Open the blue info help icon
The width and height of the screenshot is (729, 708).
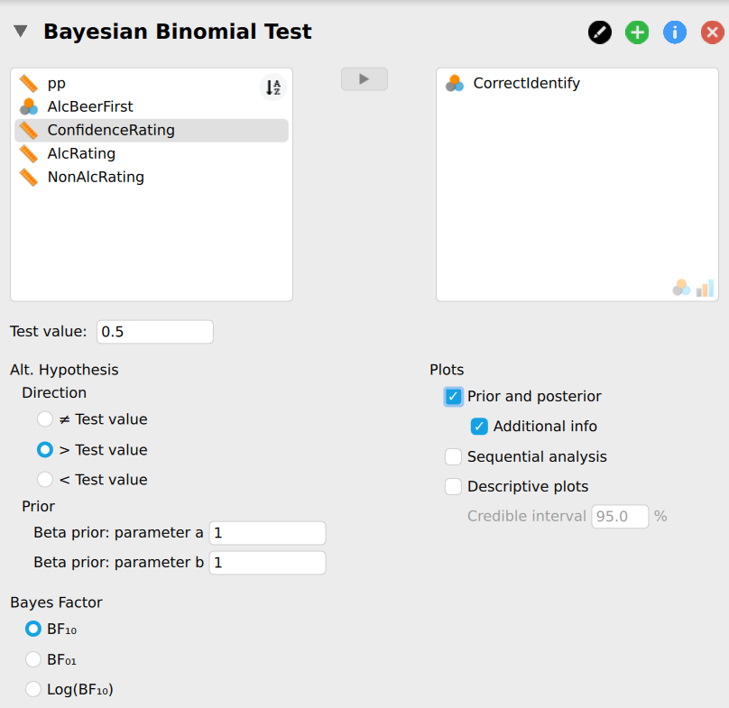point(675,33)
